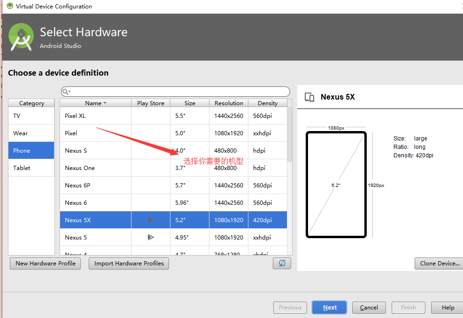463x318 pixels.
Task: Click the Play Store icon in Nexus 5 row
Action: (x=151, y=237)
